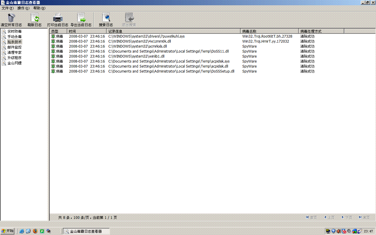Sort by the 时间 column header
The image size is (376, 235).
click(87, 31)
